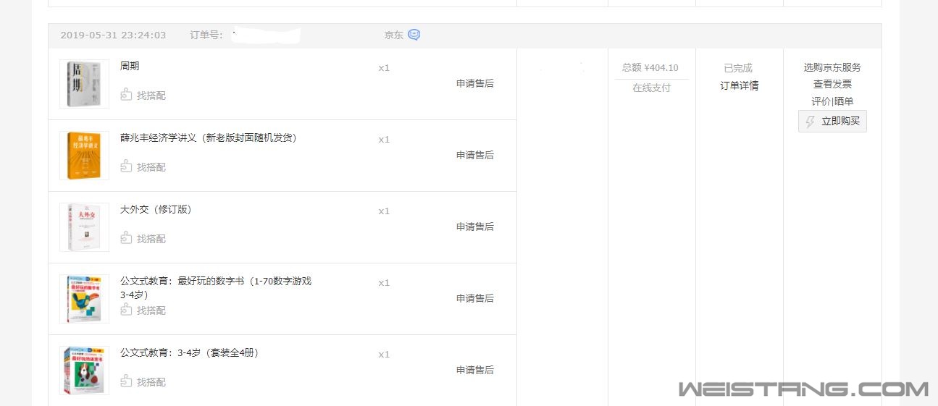Image resolution: width=938 pixels, height=406 pixels.
Task: Click the 找搭配 icon under 大外交
Action: (126, 238)
